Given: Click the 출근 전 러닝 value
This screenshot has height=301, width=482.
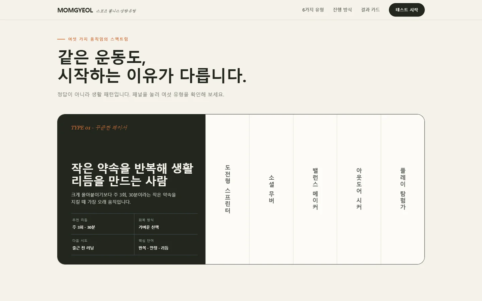Looking at the screenshot, I should 83,248.
